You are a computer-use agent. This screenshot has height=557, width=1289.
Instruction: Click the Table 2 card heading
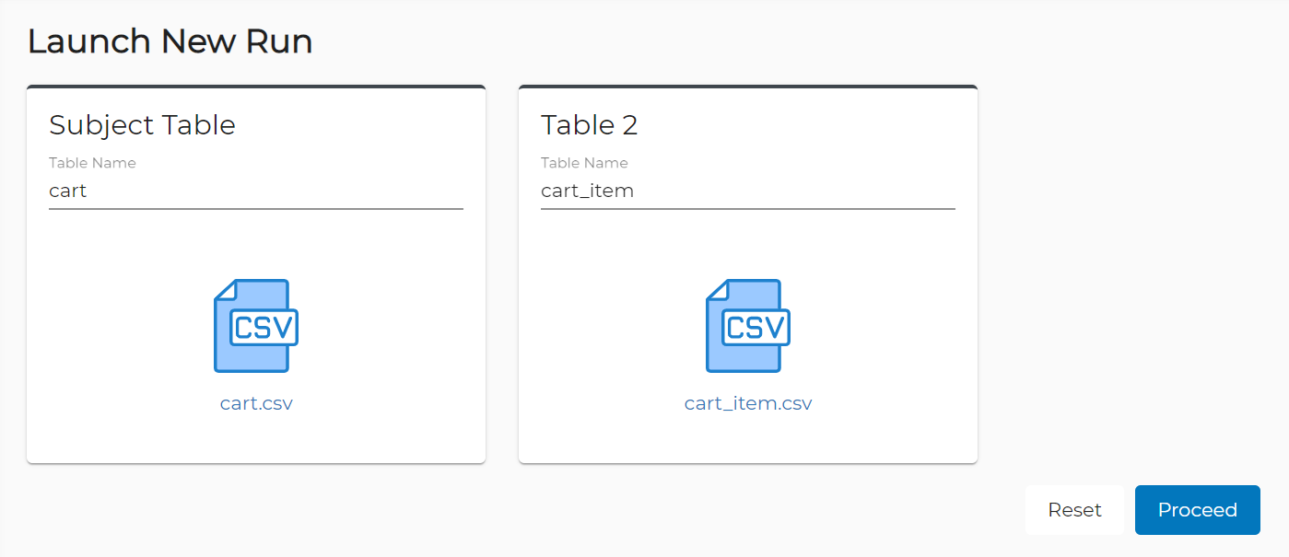[590, 125]
